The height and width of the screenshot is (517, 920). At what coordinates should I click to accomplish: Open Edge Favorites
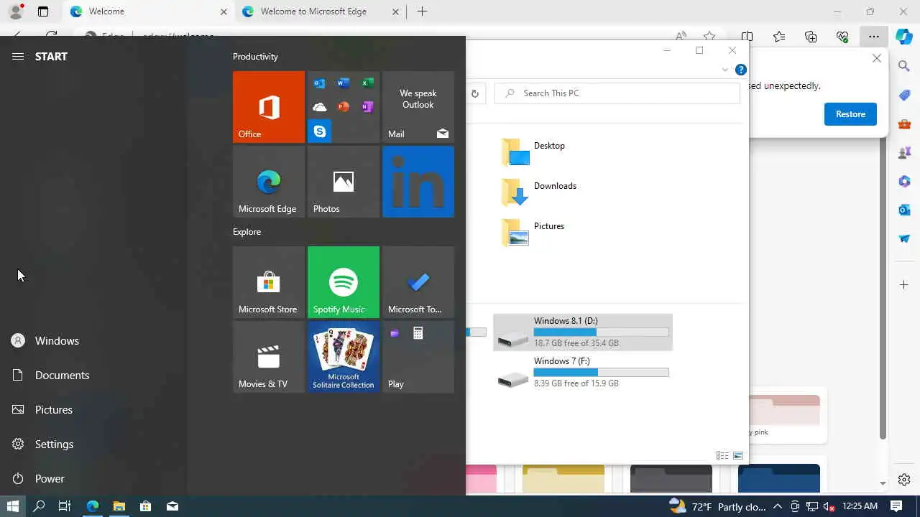point(779,37)
